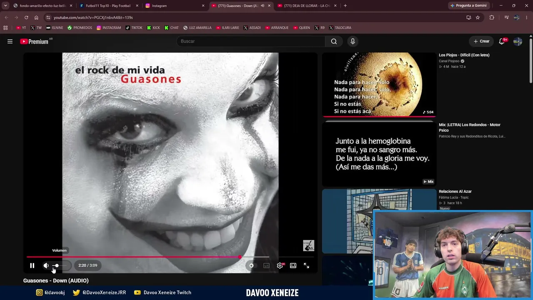Open the TIKTOK bookmark
Image resolution: width=533 pixels, height=300 pixels.
(x=134, y=27)
